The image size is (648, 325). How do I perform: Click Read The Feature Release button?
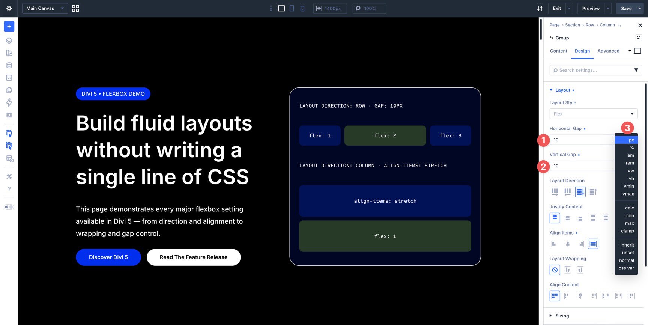pos(194,257)
